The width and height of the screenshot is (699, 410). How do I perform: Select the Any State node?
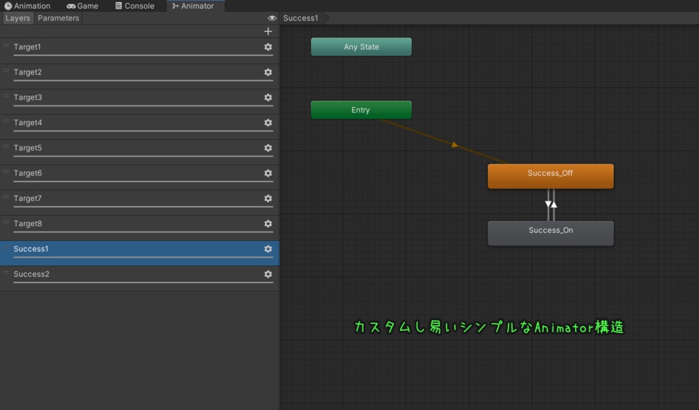[x=361, y=47]
